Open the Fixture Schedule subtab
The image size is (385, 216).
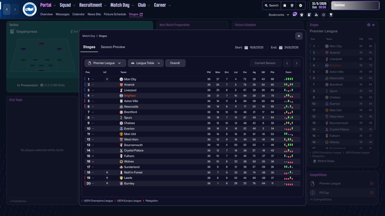point(115,14)
